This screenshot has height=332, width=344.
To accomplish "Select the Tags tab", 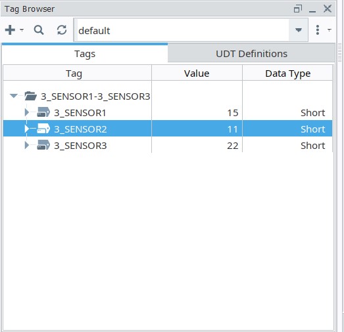I will click(x=85, y=54).
